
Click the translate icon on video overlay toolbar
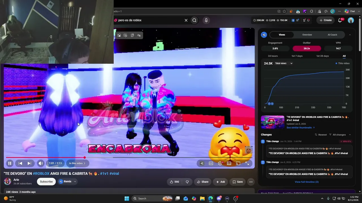tap(139, 35)
